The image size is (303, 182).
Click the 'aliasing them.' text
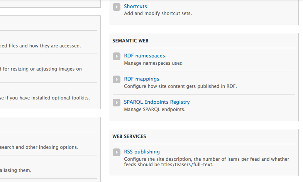[16, 170]
